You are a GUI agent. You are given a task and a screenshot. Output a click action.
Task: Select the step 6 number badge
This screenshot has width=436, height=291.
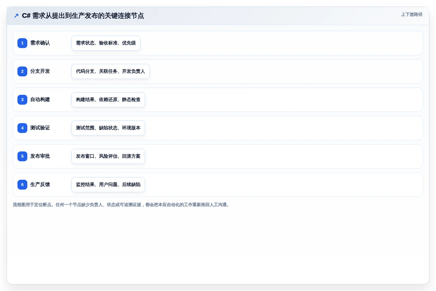point(22,185)
